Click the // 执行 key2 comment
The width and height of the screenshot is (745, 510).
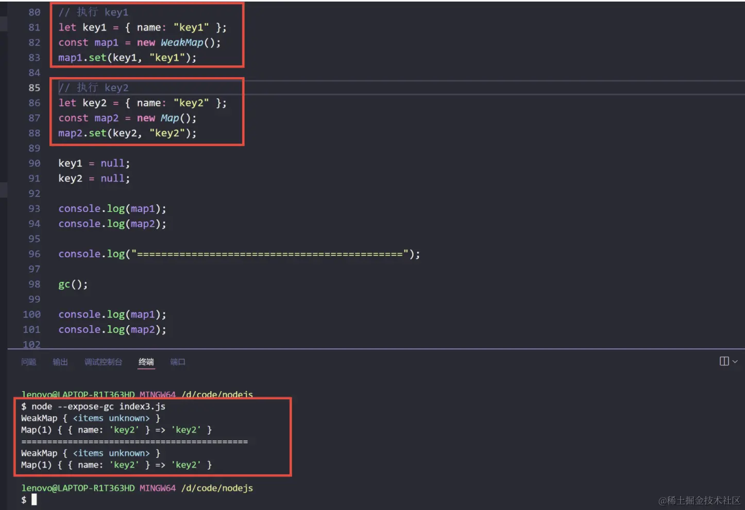click(x=93, y=87)
